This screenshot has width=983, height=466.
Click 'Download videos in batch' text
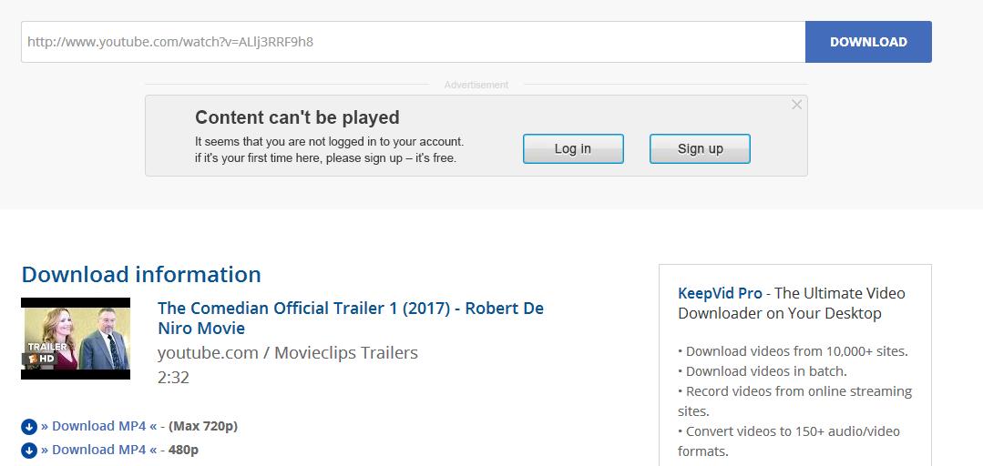coord(763,371)
